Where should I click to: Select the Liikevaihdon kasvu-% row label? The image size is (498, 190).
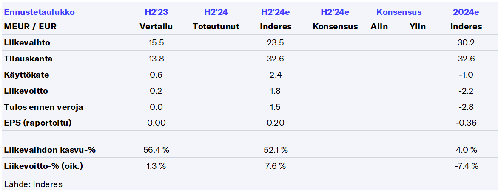point(49,150)
